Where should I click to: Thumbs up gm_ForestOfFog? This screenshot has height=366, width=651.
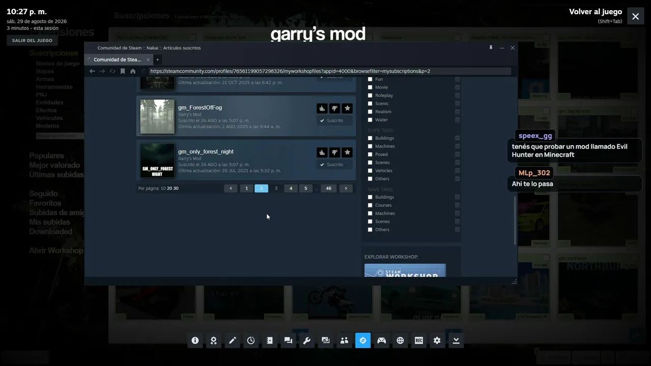pos(322,108)
